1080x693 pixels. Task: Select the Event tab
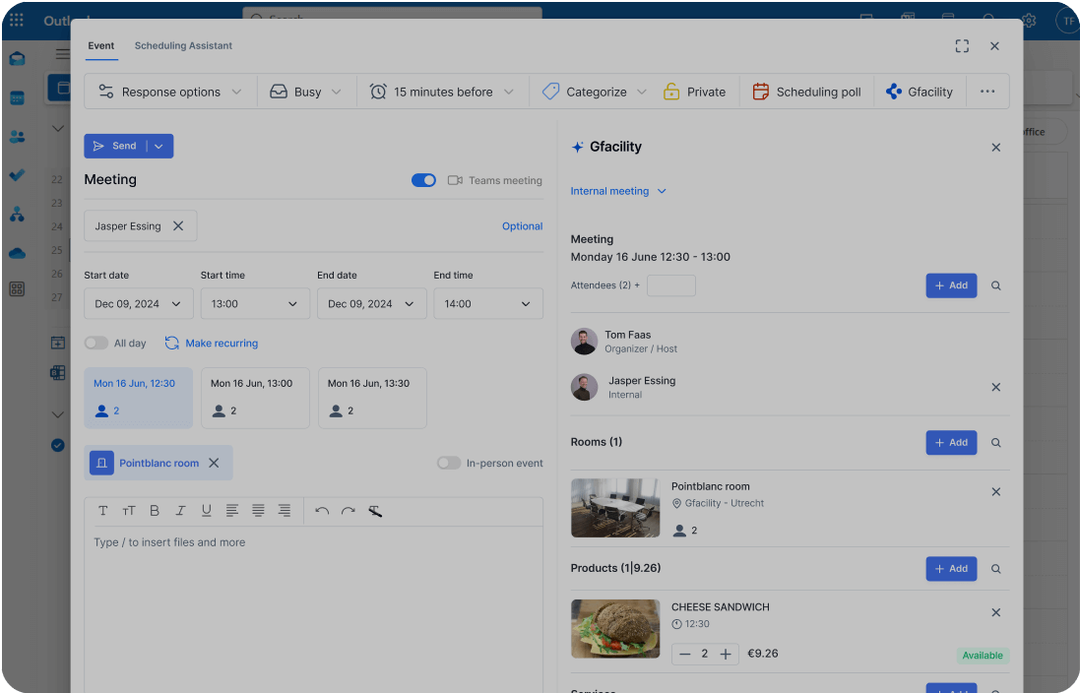click(x=100, y=46)
